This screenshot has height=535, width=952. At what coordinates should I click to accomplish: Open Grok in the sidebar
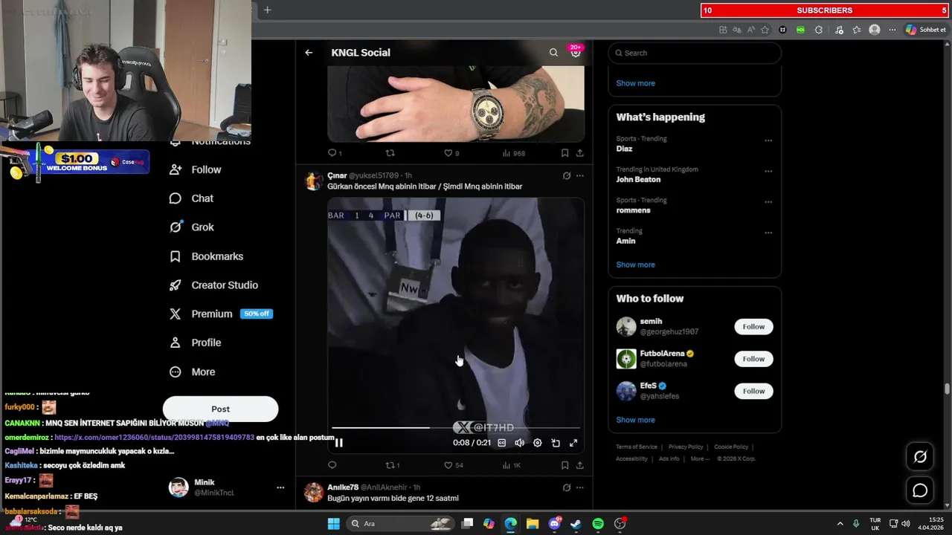(x=192, y=227)
